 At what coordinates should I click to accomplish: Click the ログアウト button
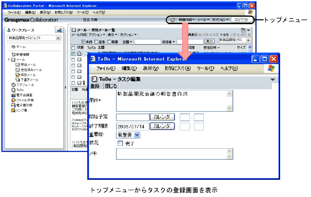click(242, 20)
